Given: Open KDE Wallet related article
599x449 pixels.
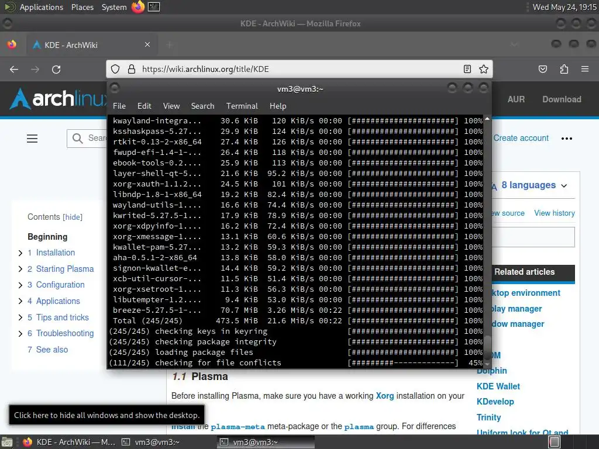Looking at the screenshot, I should click(498, 386).
